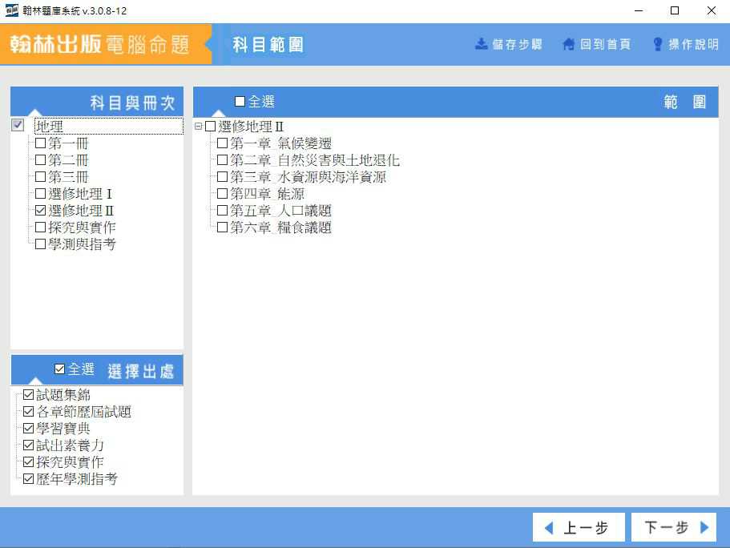Toggle the 地理 subject checkbox
The height and width of the screenshot is (548, 730).
click(18, 125)
